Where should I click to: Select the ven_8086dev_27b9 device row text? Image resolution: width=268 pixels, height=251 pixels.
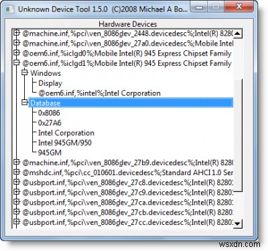tap(127, 162)
